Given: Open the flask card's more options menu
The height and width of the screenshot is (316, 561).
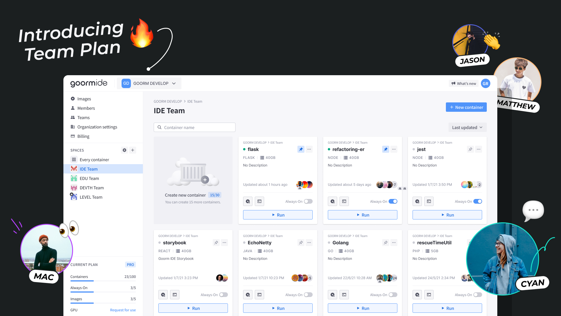Looking at the screenshot, I should click(309, 149).
